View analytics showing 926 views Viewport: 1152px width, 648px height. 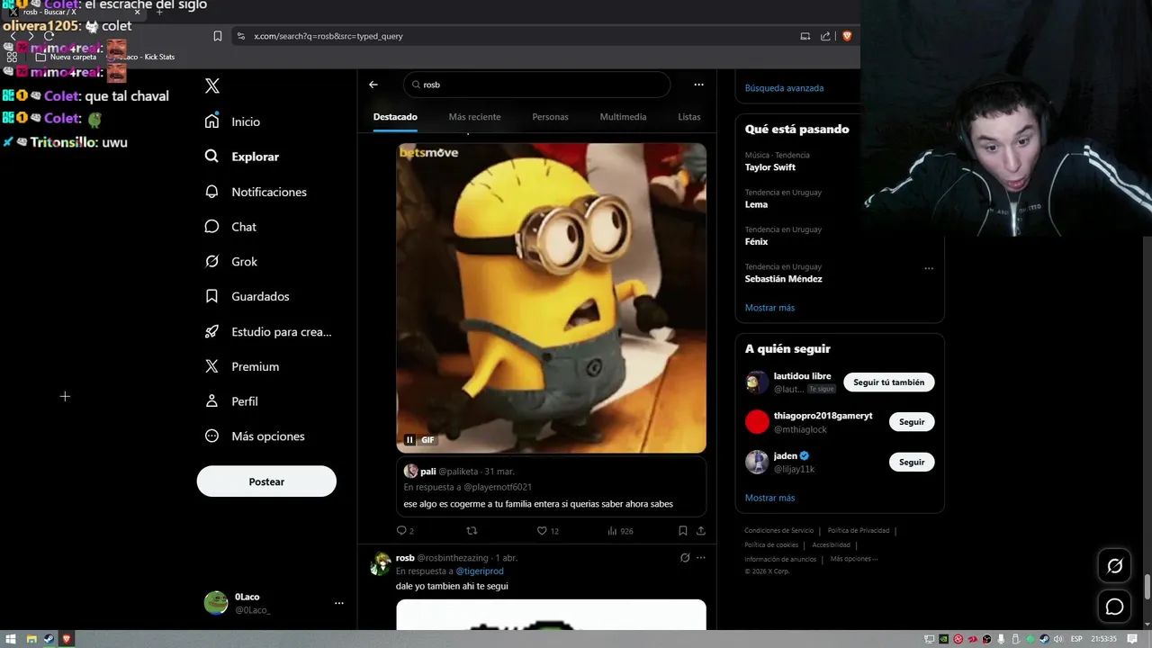pyautogui.click(x=620, y=531)
